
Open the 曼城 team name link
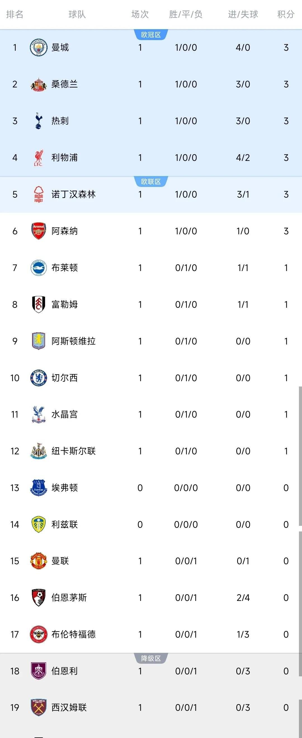coord(60,48)
